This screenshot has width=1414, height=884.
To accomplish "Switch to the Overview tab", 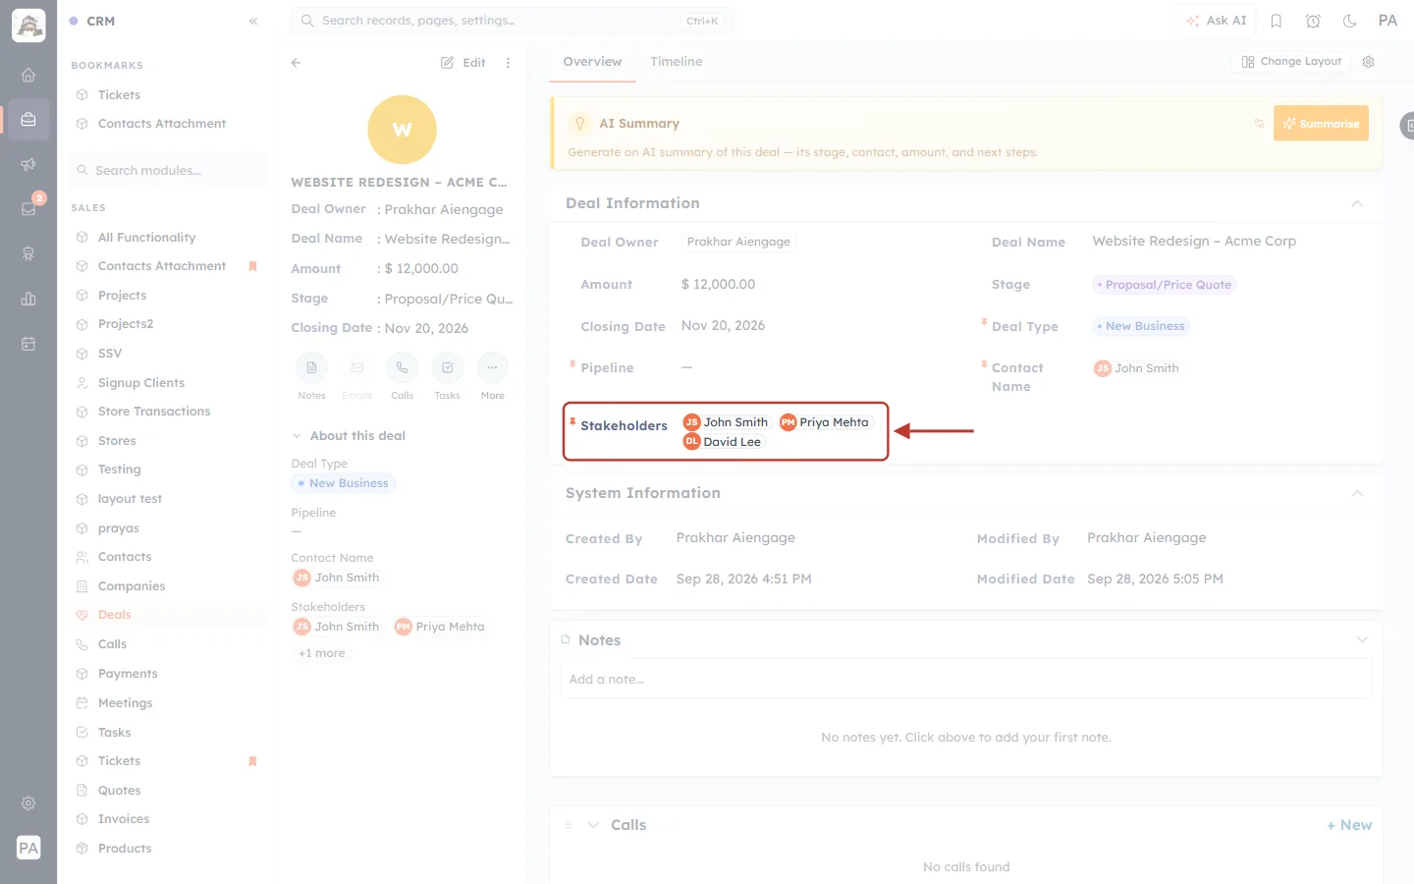I will [592, 62].
